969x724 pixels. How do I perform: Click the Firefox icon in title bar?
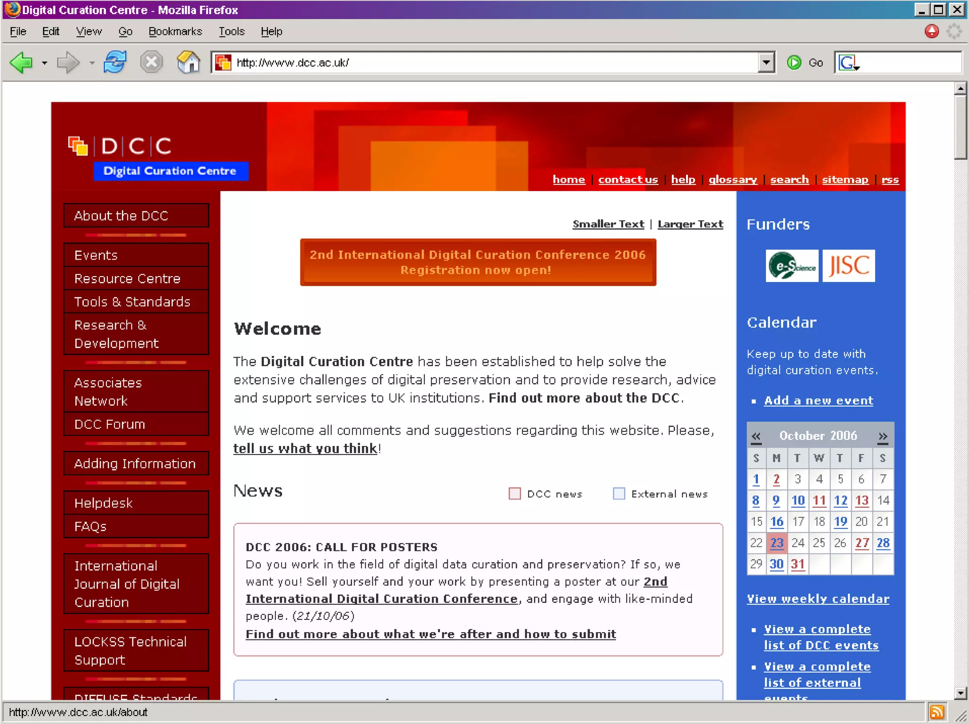point(13,9)
